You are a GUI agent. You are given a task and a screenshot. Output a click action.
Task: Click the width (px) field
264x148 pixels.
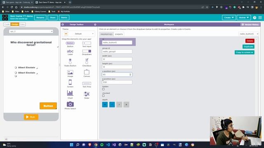[117, 59]
